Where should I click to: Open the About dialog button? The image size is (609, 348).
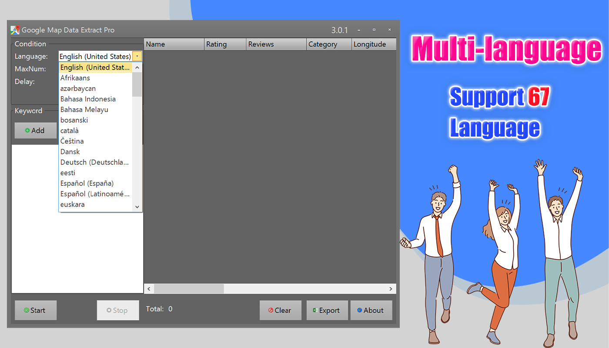[x=371, y=310]
